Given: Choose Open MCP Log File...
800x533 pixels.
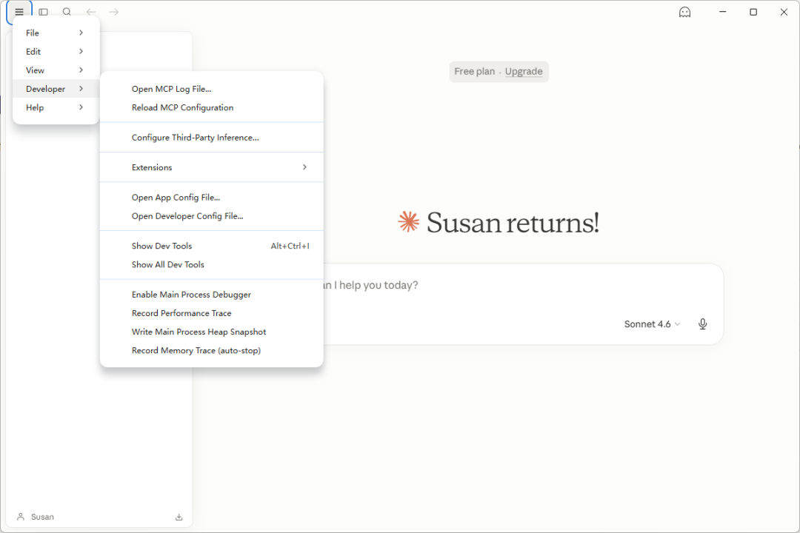Looking at the screenshot, I should (212, 89).
